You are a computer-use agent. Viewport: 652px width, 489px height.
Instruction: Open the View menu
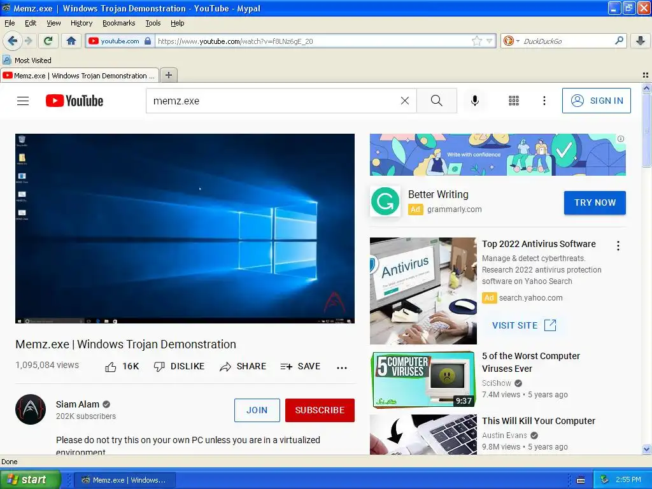[x=53, y=23]
